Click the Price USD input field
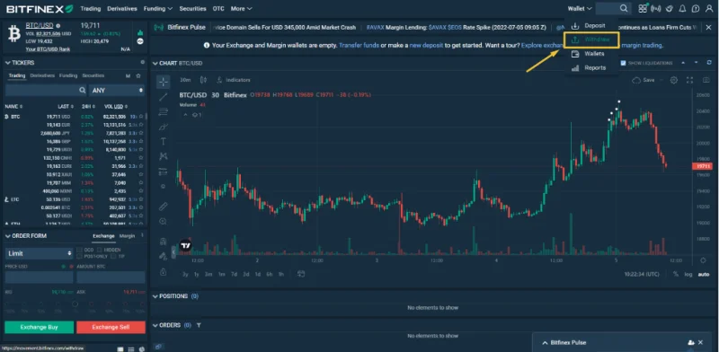This screenshot has height=352, width=719. click(39, 277)
